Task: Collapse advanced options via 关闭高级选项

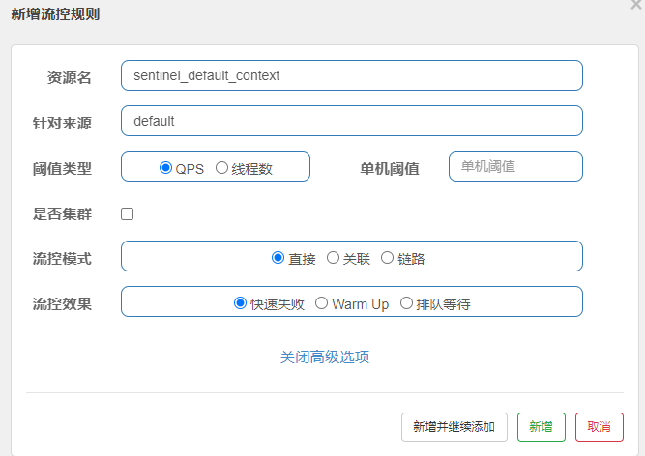Action: [325, 356]
